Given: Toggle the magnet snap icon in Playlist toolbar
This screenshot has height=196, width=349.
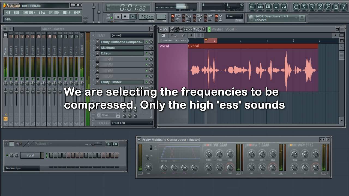Looking at the screenshot, I should point(165,29).
